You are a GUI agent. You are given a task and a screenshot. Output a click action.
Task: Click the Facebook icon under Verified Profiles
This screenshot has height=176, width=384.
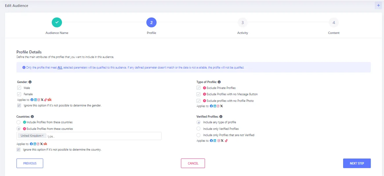pos(211,141)
